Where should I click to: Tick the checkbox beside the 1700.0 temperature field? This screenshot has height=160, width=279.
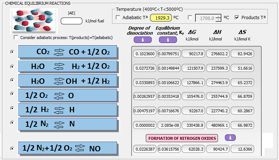[x=190, y=17]
